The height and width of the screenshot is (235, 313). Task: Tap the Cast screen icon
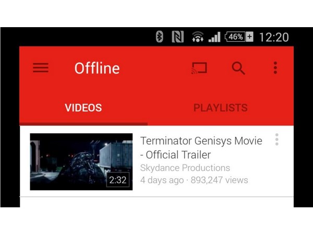click(199, 68)
